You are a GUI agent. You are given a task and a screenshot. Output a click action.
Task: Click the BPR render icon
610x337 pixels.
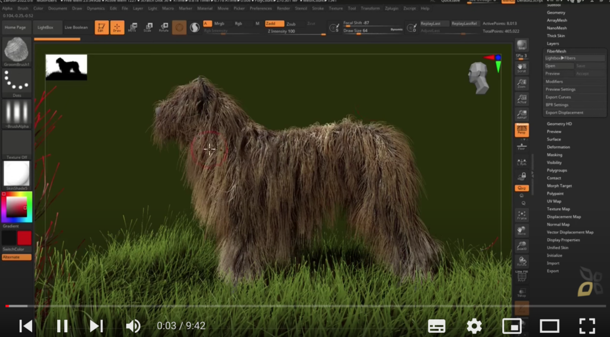tap(521, 45)
